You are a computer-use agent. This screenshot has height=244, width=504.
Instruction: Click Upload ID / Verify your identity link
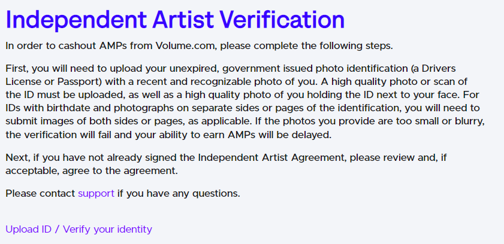point(79,230)
